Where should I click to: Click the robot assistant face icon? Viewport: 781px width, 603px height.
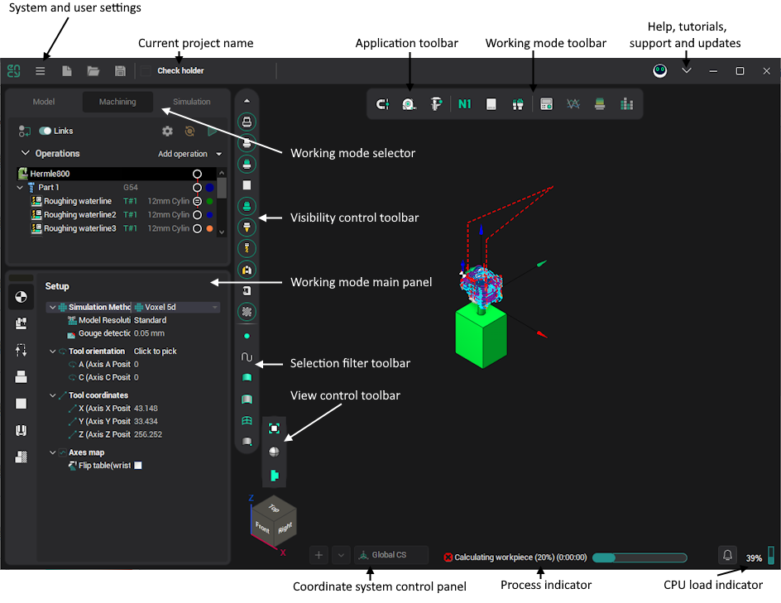tap(659, 71)
